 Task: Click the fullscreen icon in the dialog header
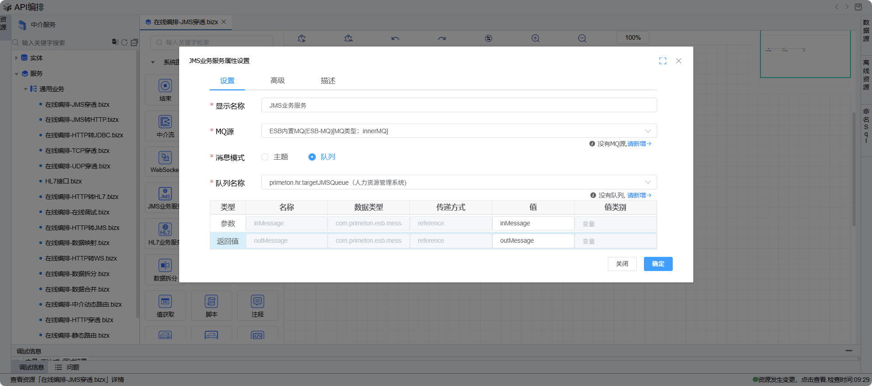click(x=663, y=61)
